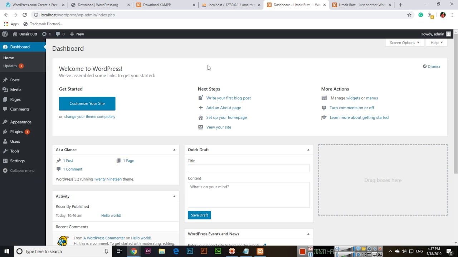Open Posts from the sidebar
The image size is (458, 257).
(15, 80)
